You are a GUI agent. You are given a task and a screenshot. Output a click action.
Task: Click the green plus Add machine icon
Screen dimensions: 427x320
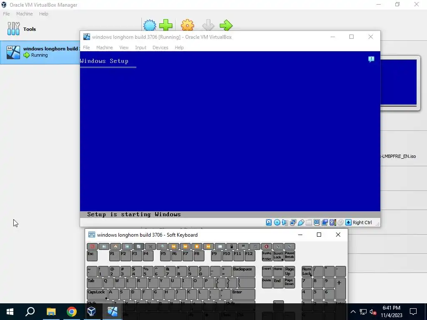(166, 25)
